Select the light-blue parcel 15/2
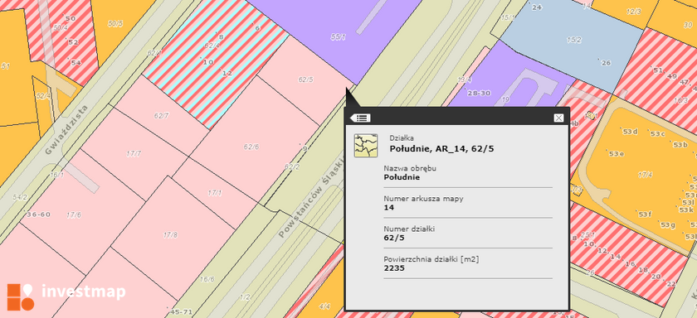697x318 pixels. (x=573, y=40)
